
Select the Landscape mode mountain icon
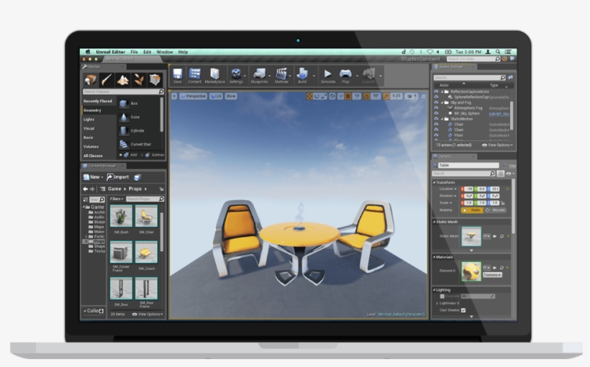tap(122, 79)
